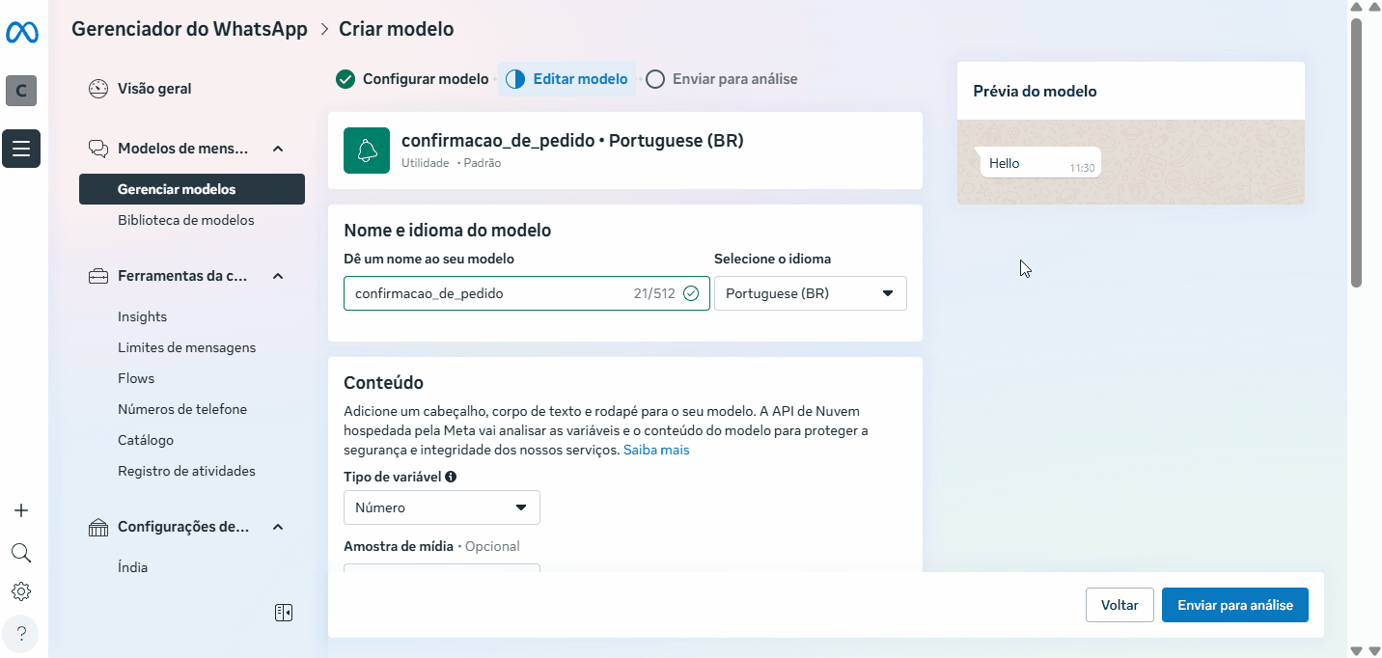Click info icon beside Tipo de variável
Screen dimensions: 1382x658
451,477
